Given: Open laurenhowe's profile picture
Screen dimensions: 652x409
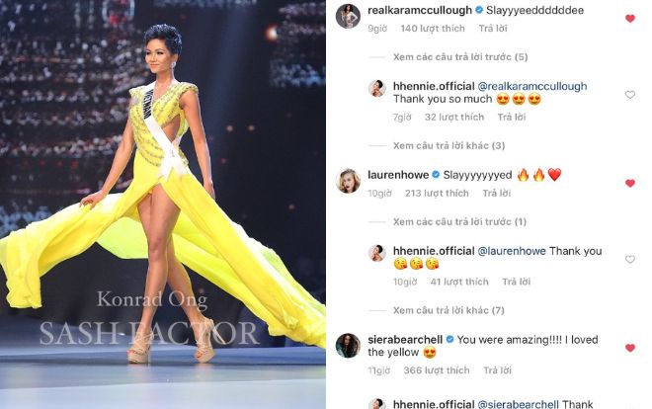Looking at the screenshot, I should coord(348,181).
